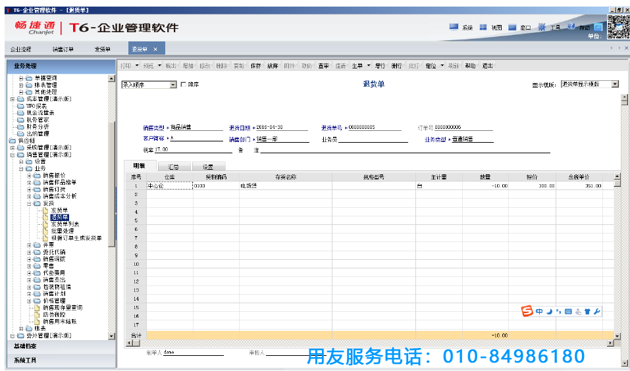630x371 pixels.
Task: Open the 生单 dropdown arrow
Action: point(369,65)
